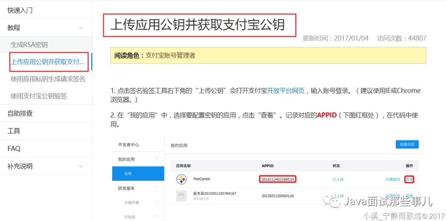447x221 pixels.
Task: Expand the 沙箱环境 chevron
Action: (x=157, y=202)
